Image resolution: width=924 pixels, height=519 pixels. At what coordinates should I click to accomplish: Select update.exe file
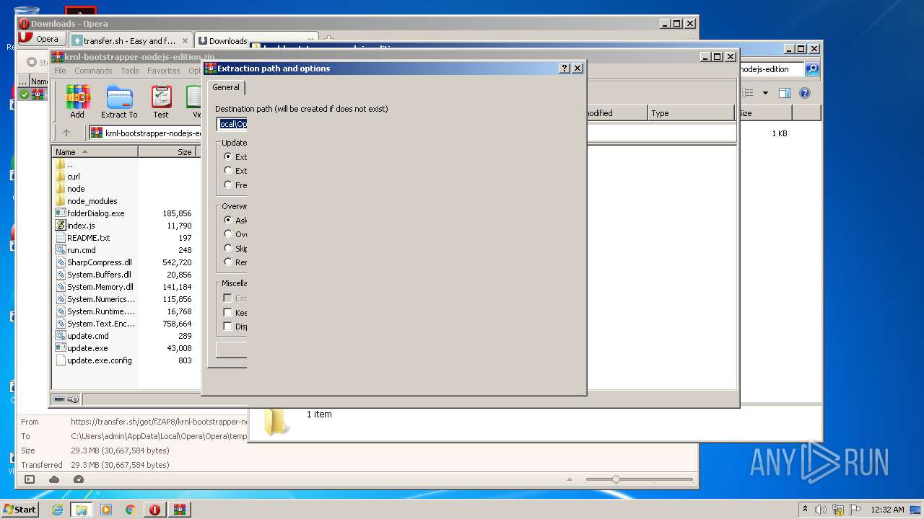87,348
